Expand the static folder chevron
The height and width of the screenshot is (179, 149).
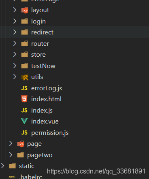[2, 166]
